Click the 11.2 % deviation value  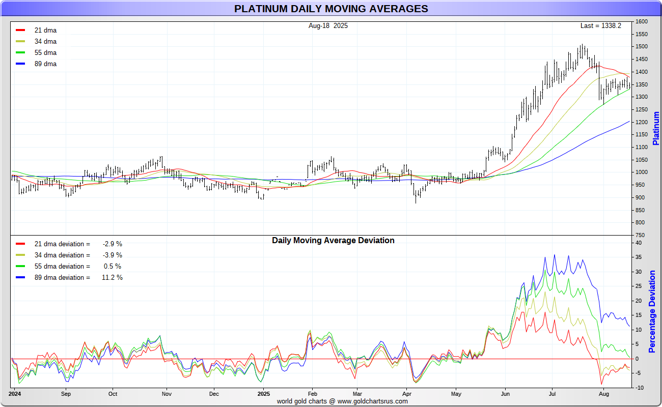pos(112,277)
